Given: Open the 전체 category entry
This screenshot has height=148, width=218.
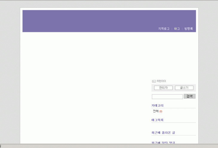Looking at the screenshot, I should (156, 111).
